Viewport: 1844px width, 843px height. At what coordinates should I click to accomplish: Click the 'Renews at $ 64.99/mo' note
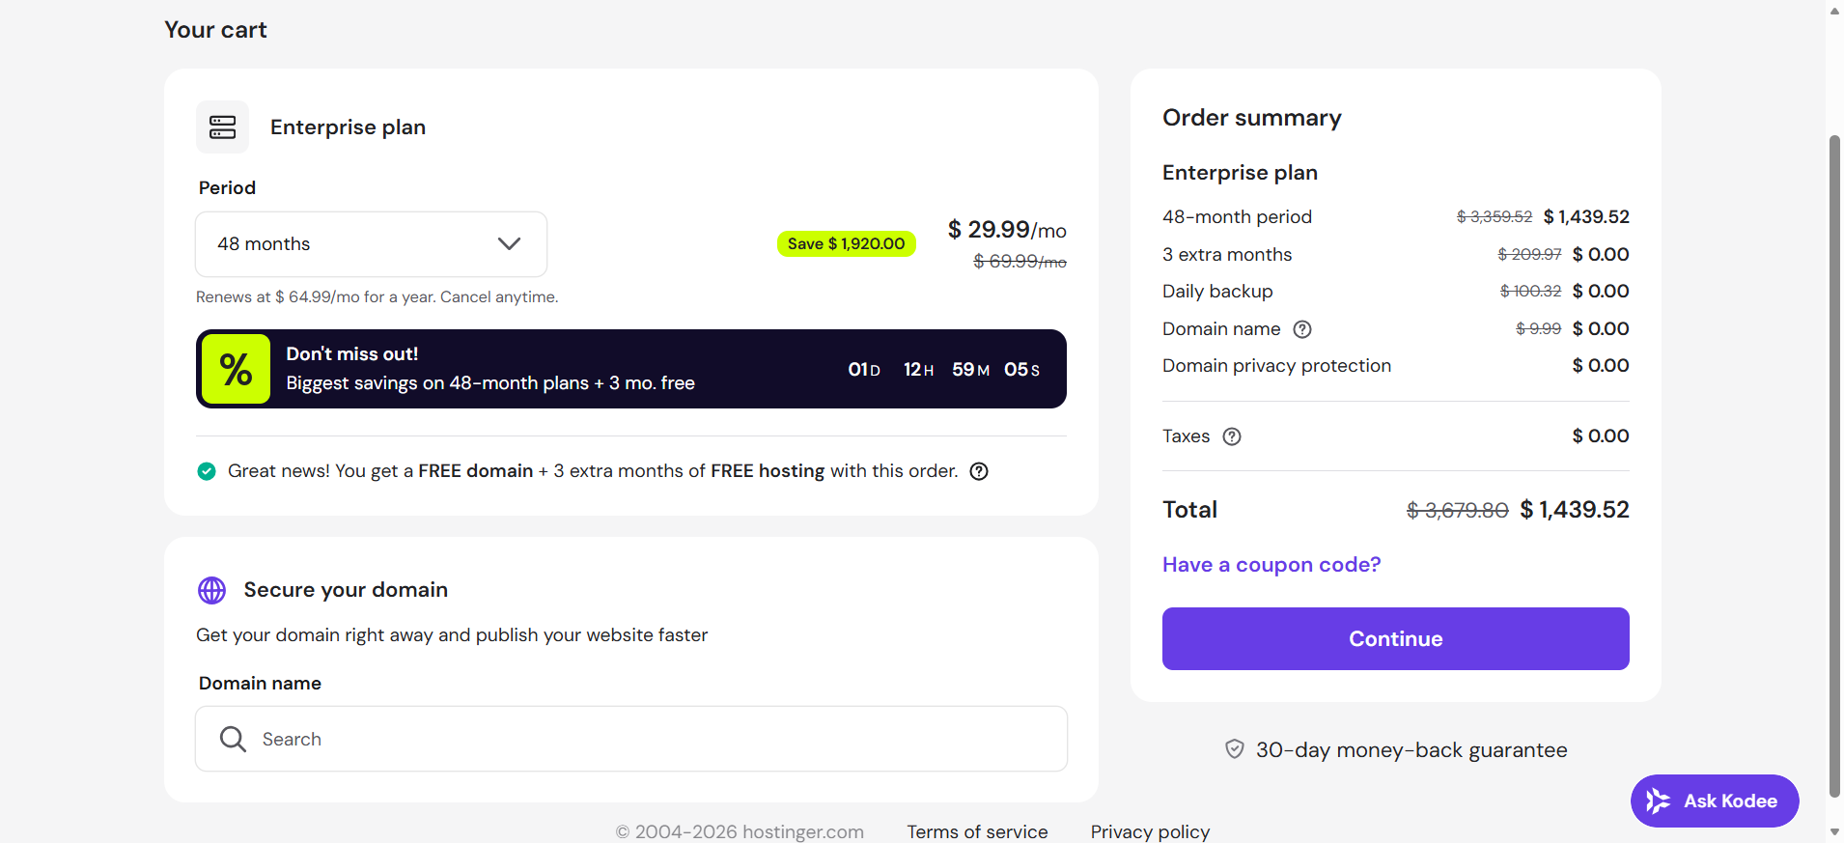[377, 297]
